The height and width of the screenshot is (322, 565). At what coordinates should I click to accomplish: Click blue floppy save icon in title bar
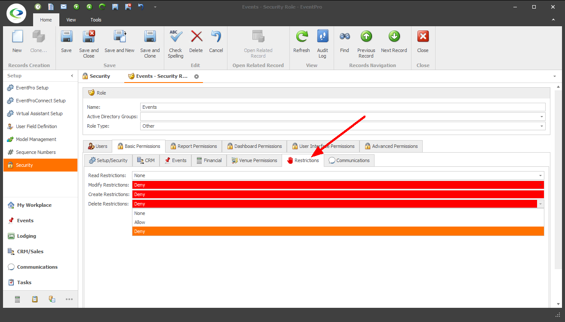point(115,7)
